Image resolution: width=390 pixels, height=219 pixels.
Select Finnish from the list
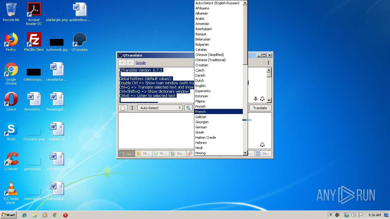coord(218,106)
